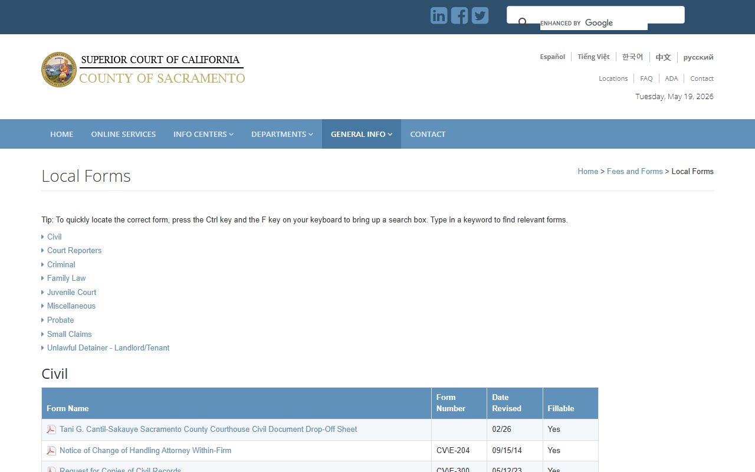The height and width of the screenshot is (472, 755).
Task: Switch language to Español
Action: 553,57
